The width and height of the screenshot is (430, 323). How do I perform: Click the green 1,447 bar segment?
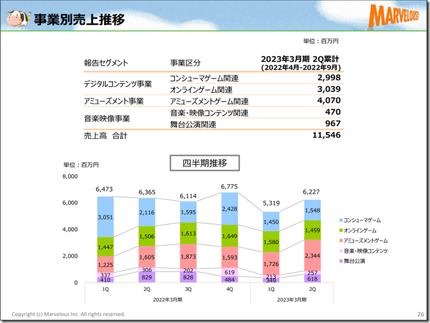(x=105, y=246)
